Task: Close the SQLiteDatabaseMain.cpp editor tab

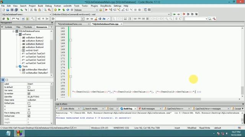Action: 121,24
